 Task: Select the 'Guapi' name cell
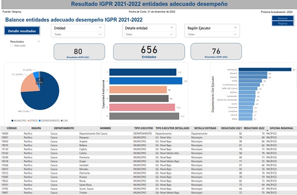pyautogui.click(x=83, y=161)
